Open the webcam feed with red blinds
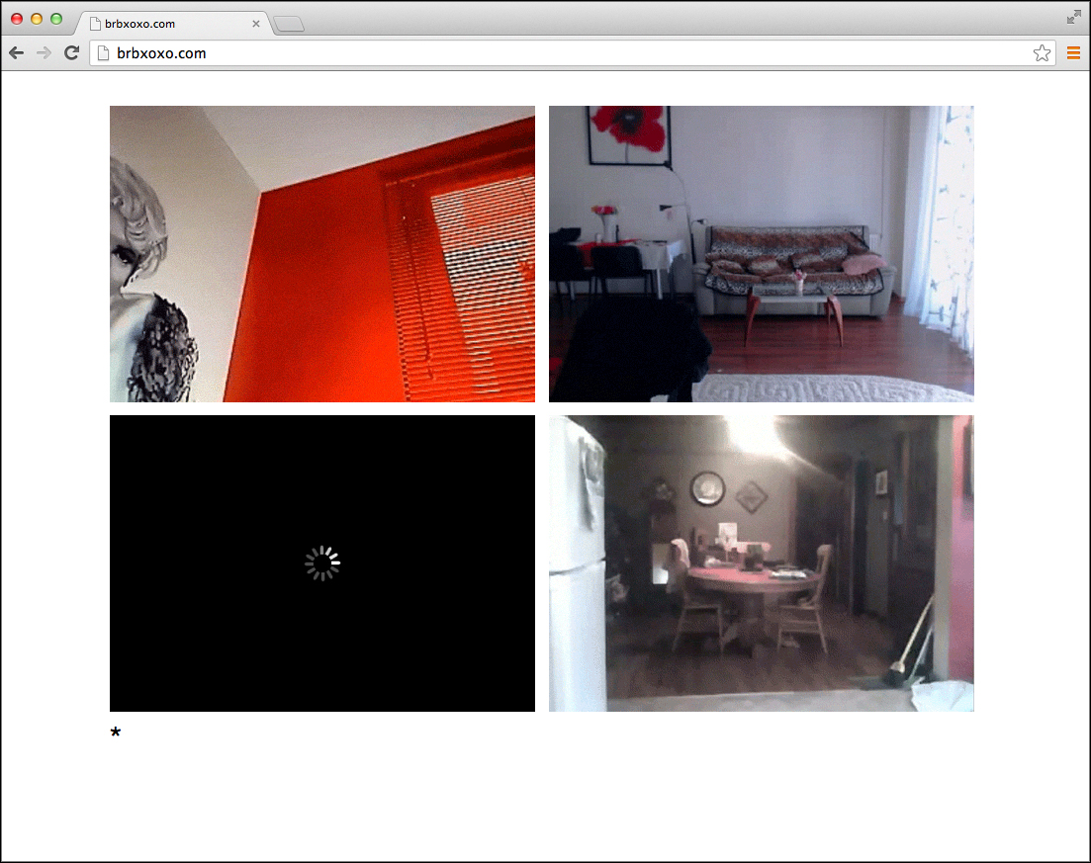1091x863 pixels. click(x=322, y=254)
